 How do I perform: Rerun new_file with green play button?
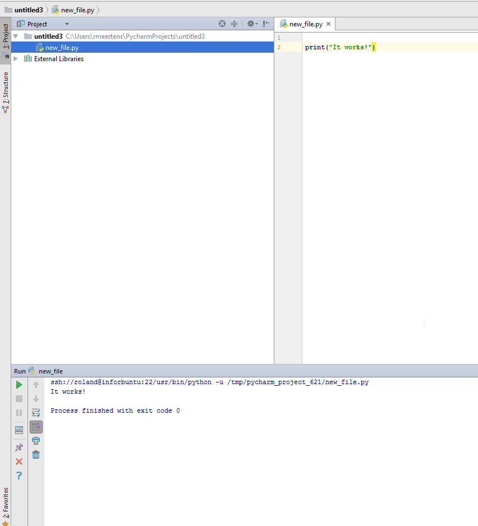(x=19, y=385)
